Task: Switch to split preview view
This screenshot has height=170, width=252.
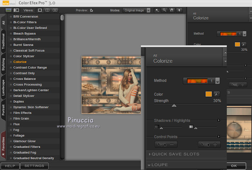Action: pyautogui.click(x=48, y=10)
